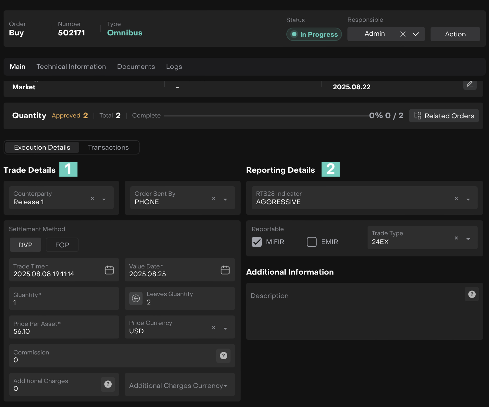Screen dimensions: 489x407
Task: Clear the Responsible Admin selection
Action: [403, 34]
